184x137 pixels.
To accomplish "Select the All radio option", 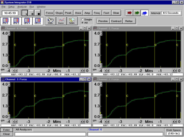I will click(82, 22).
